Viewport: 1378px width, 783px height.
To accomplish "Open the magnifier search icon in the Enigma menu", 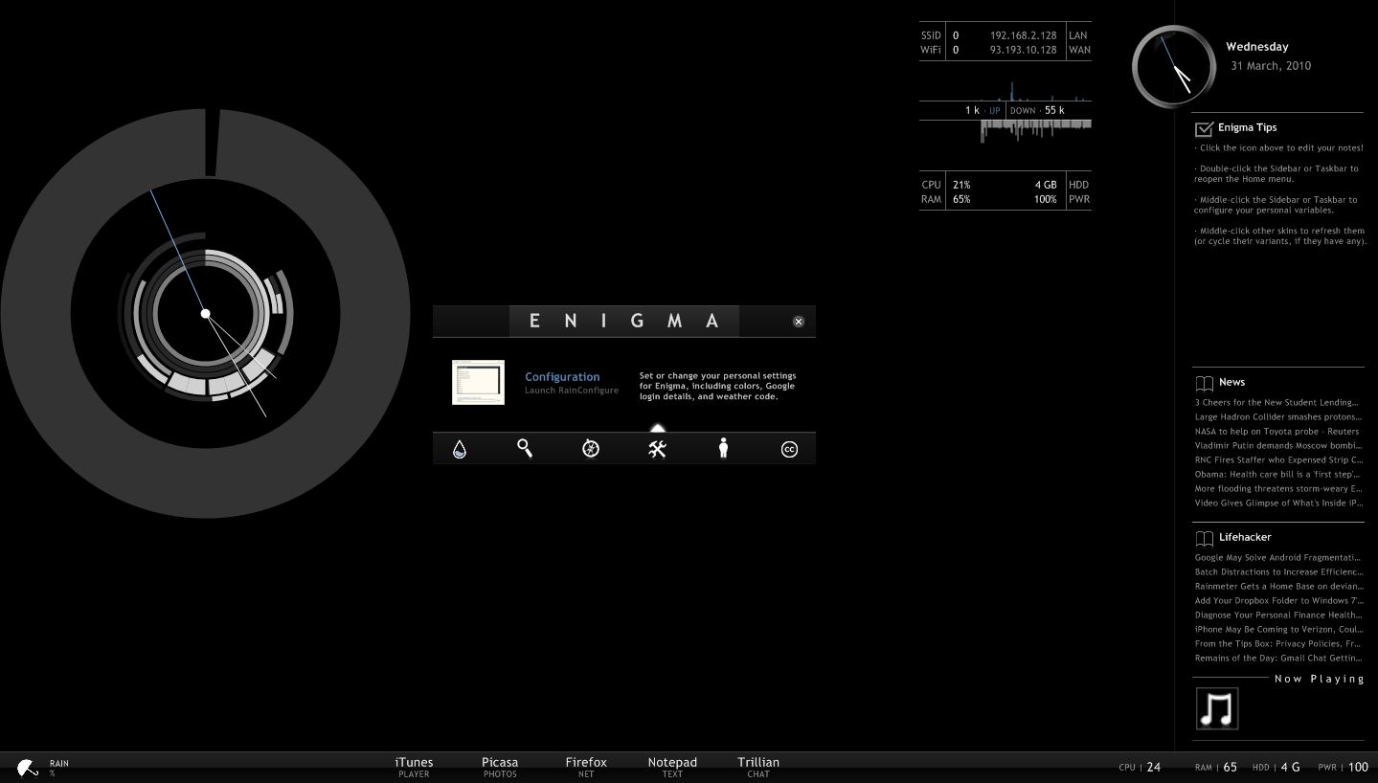I will 525,448.
